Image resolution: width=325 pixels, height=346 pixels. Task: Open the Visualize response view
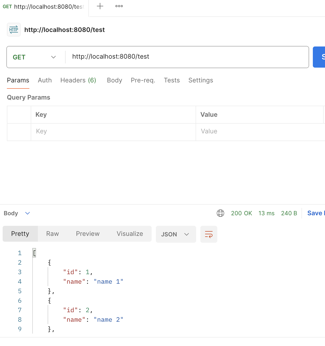tap(130, 234)
